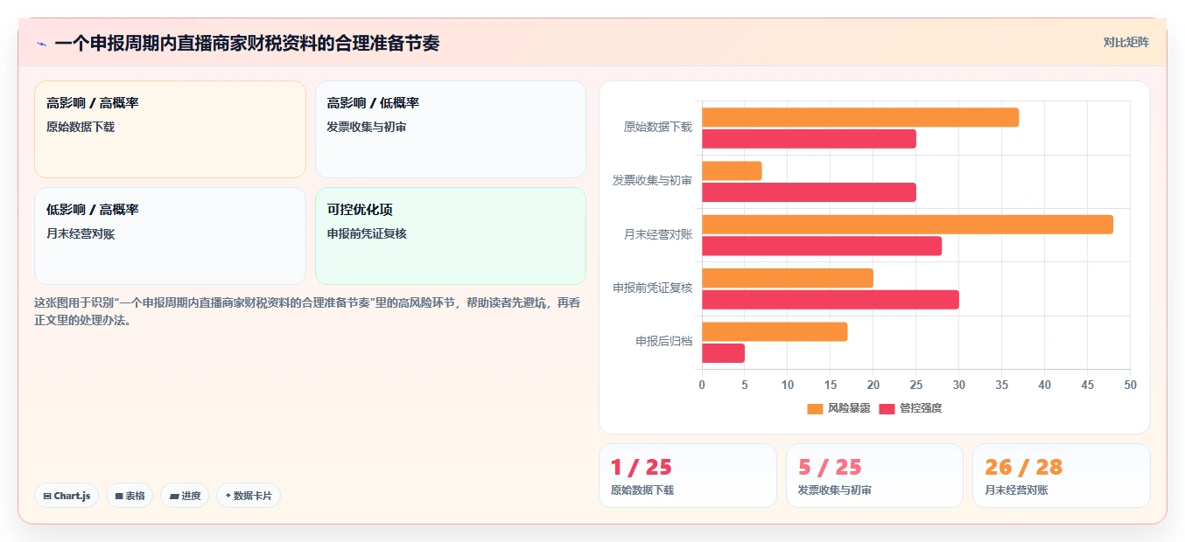Click the Chart.js tag chip
The height and width of the screenshot is (542, 1185).
pyautogui.click(x=67, y=496)
